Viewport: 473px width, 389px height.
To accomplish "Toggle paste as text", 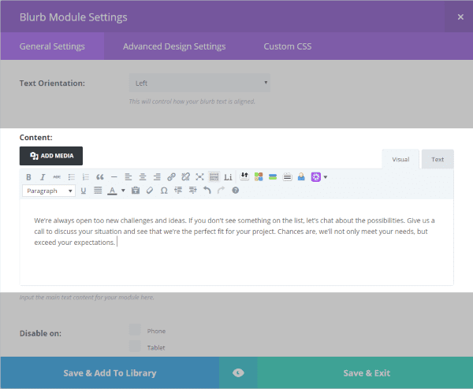I will [x=136, y=191].
